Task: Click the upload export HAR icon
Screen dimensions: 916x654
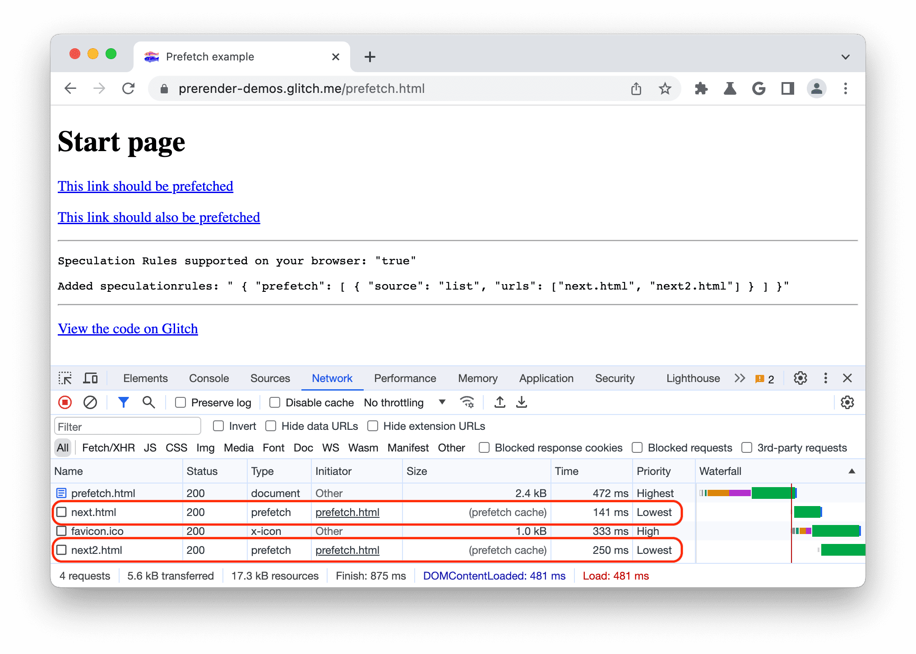Action: tap(503, 403)
